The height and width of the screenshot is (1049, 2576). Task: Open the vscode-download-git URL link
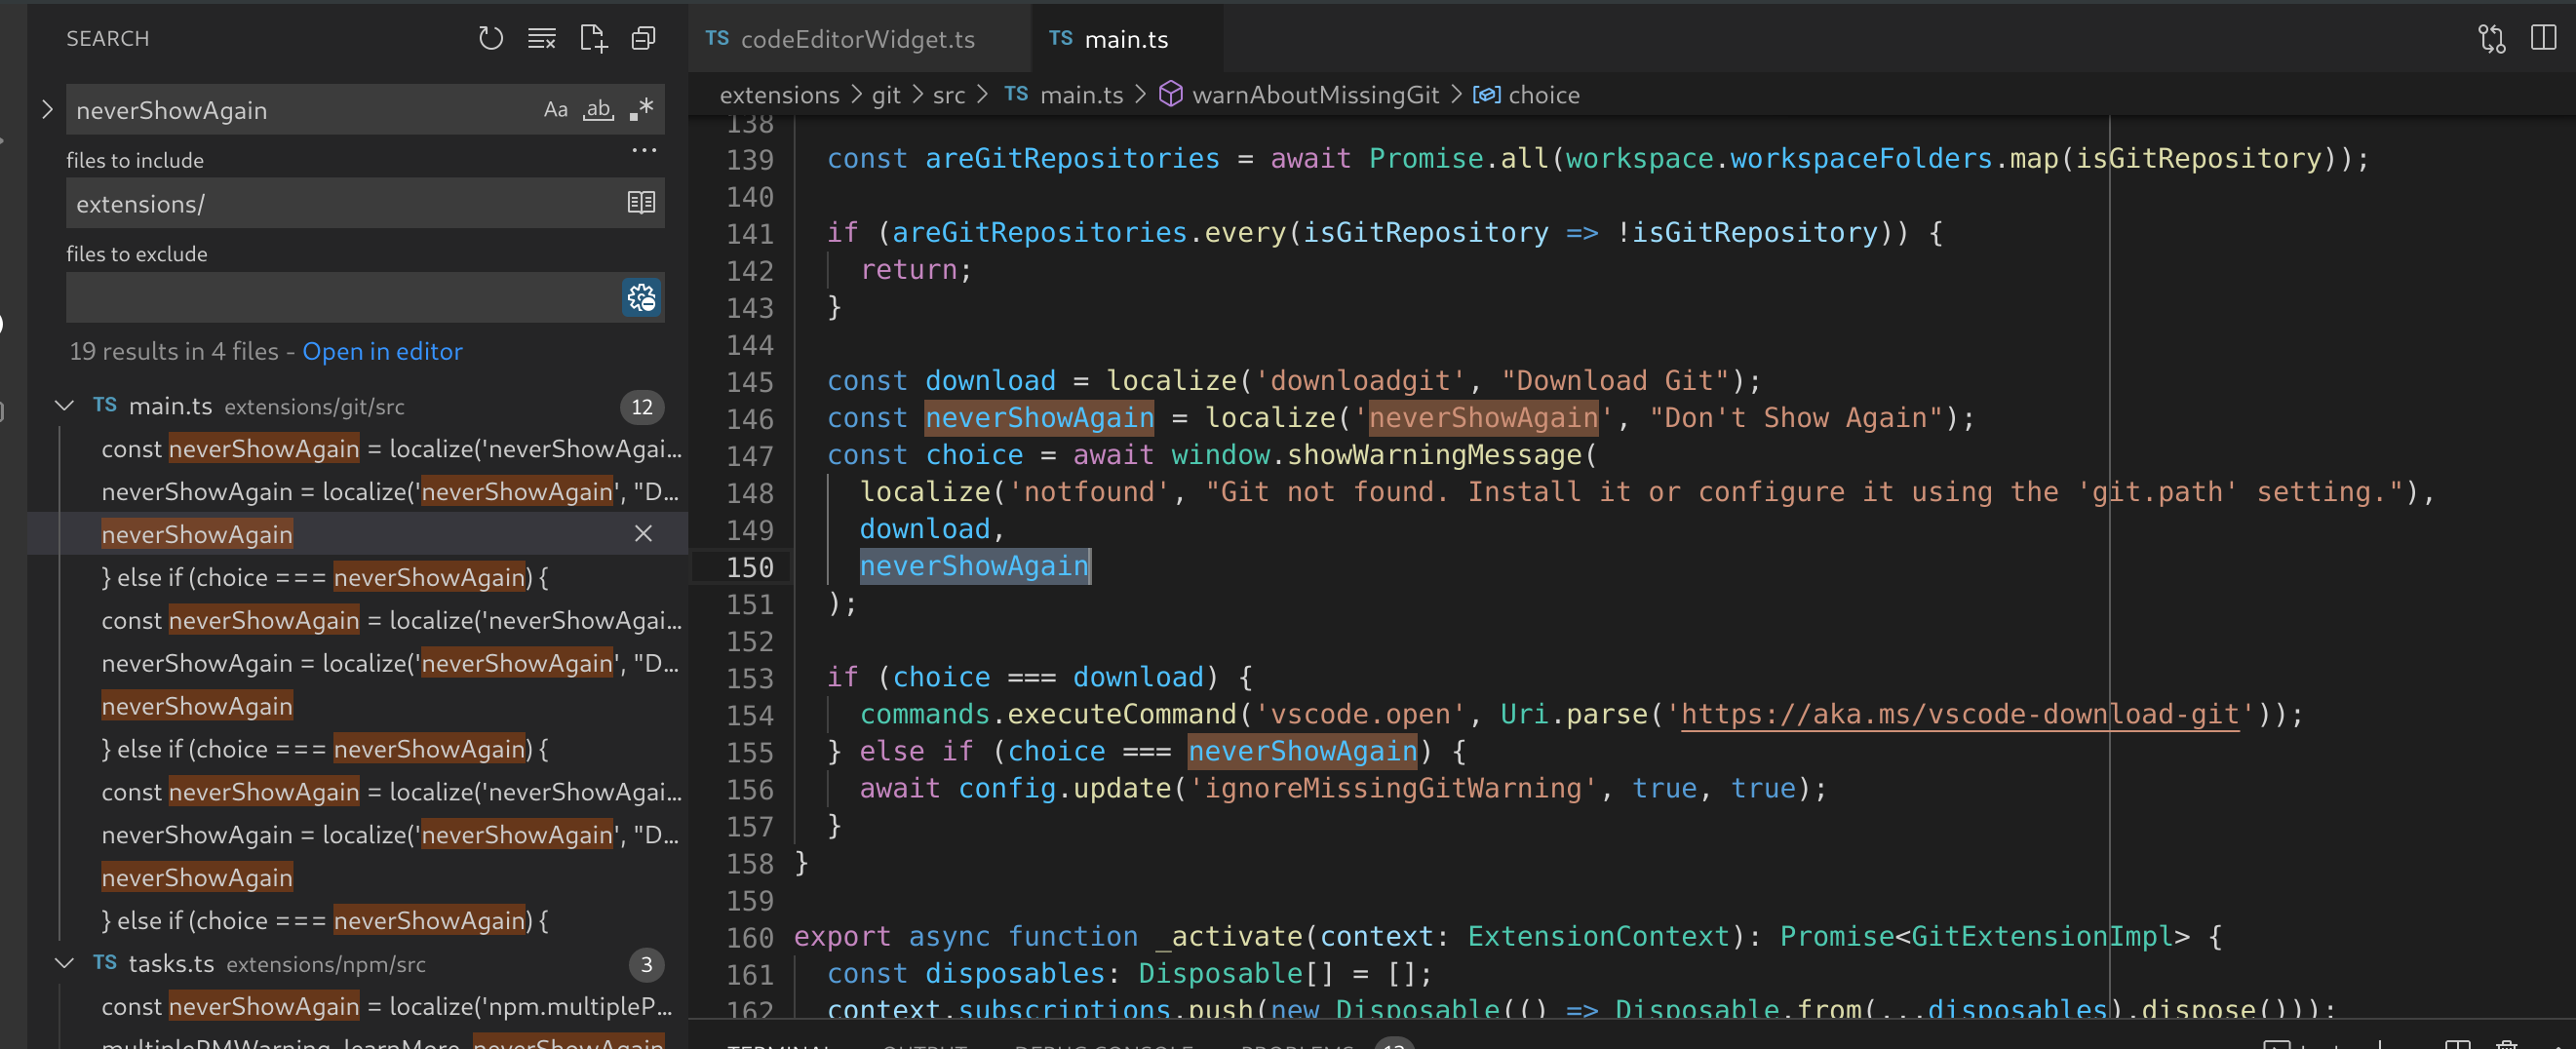1959,715
